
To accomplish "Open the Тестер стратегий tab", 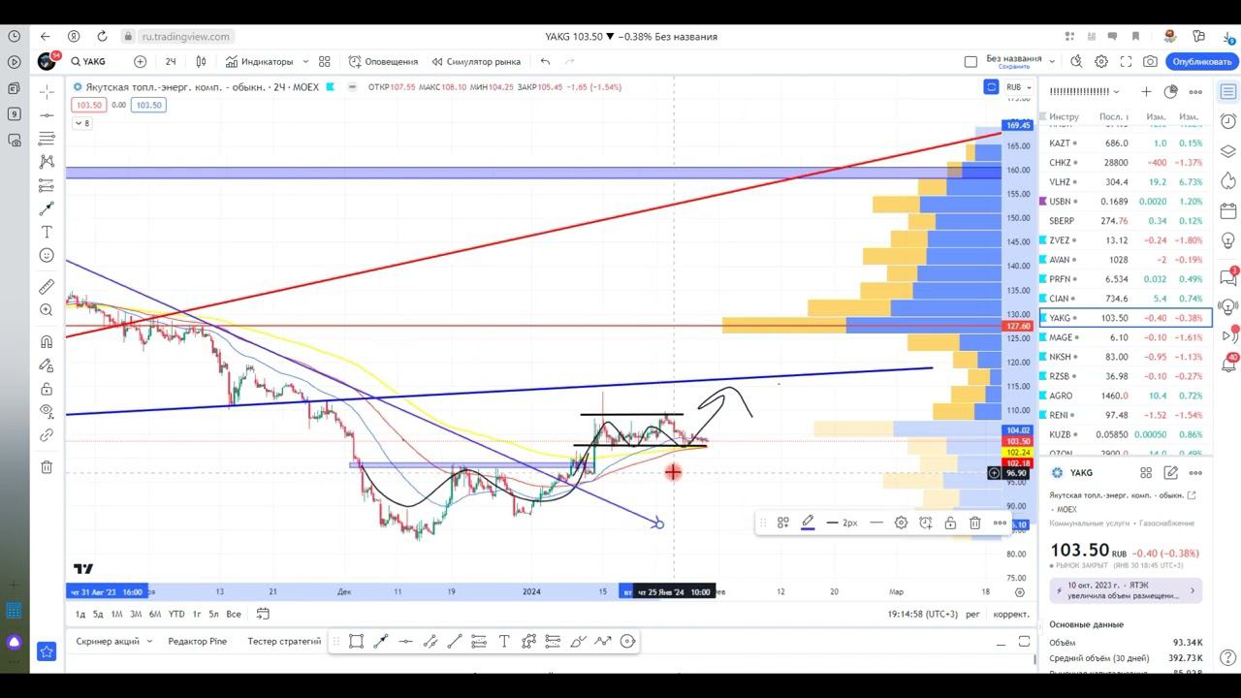I will (284, 641).
